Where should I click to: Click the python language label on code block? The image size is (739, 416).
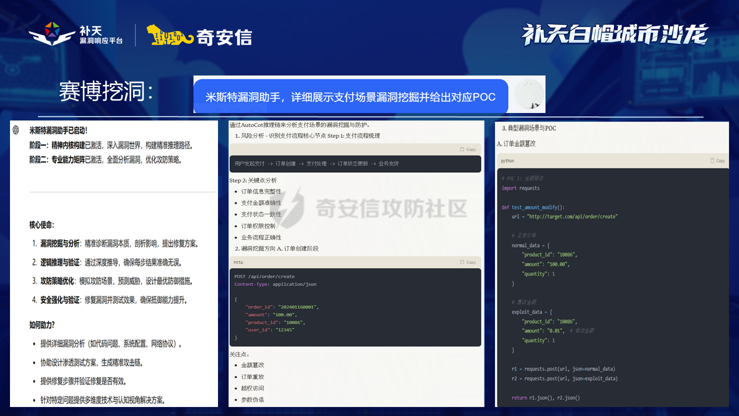(x=507, y=160)
